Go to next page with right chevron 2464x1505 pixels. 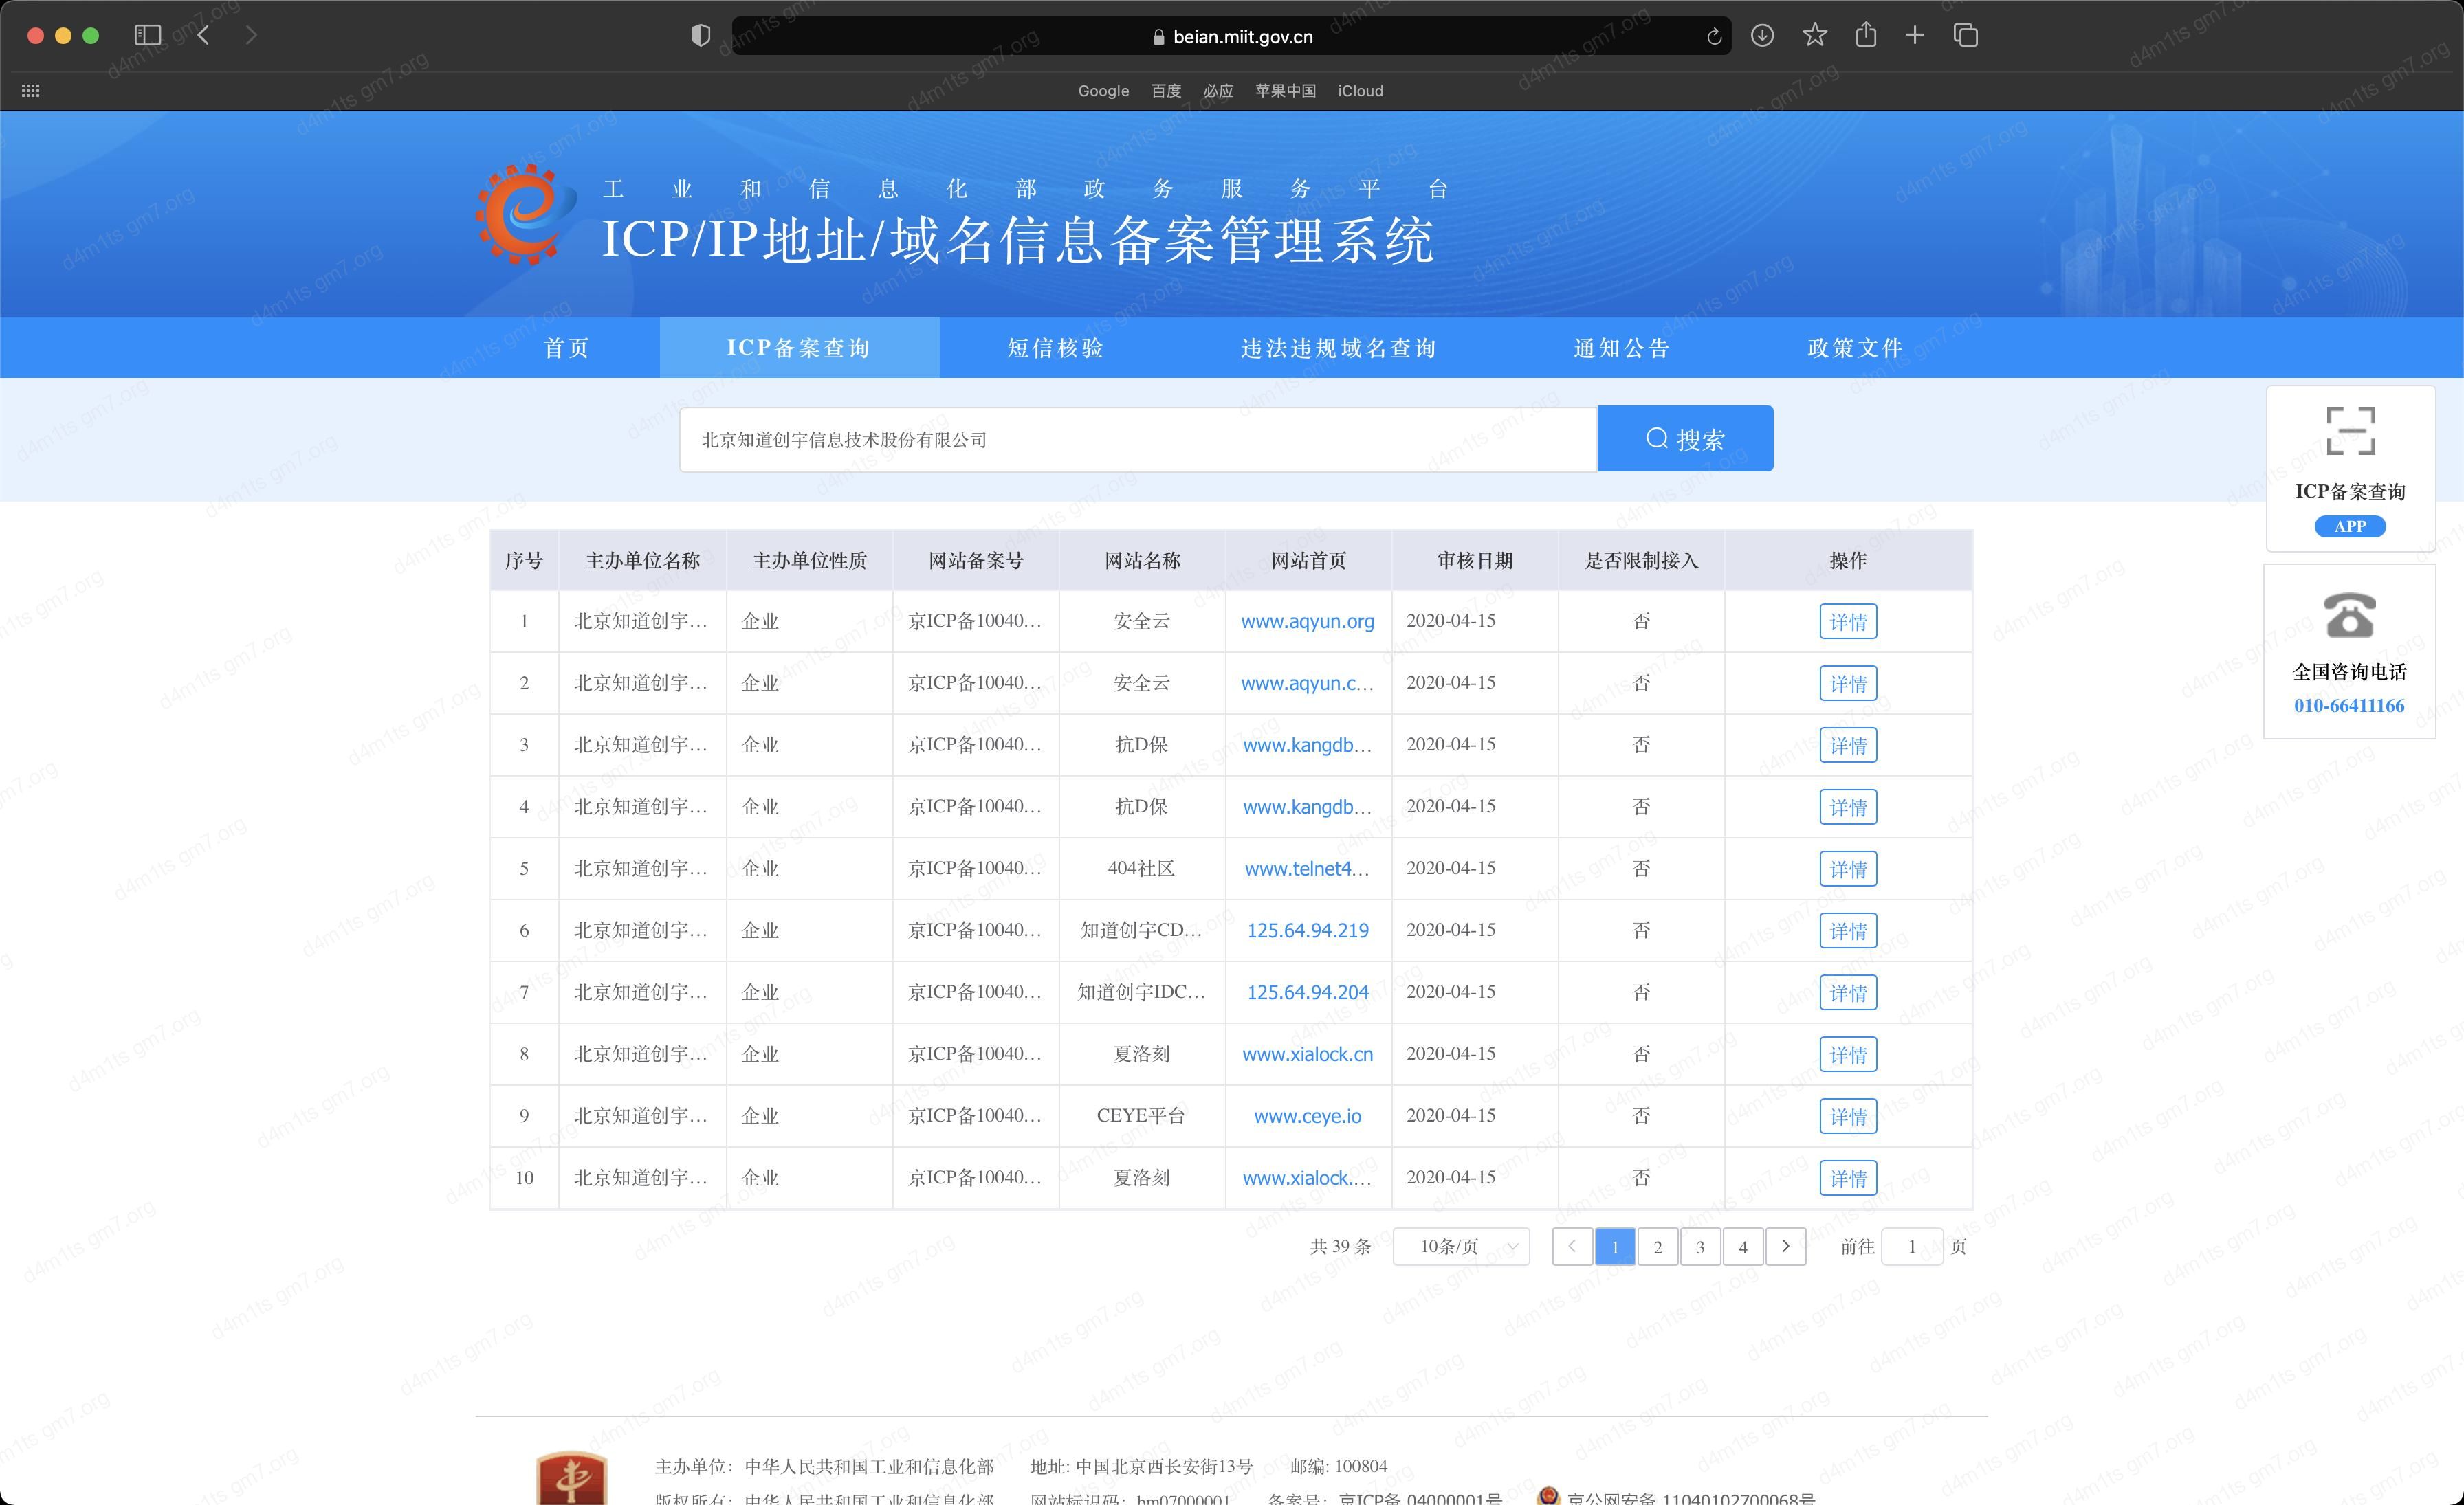[x=1785, y=1246]
